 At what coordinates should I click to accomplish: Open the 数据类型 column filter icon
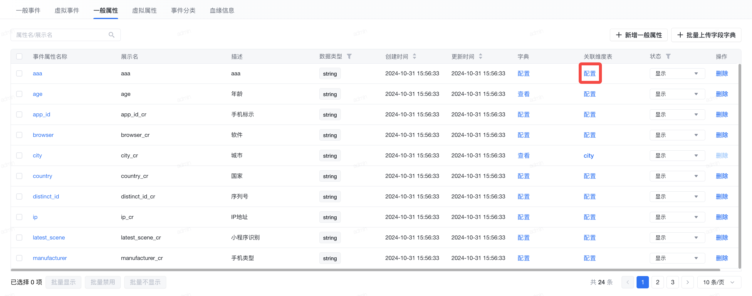pyautogui.click(x=349, y=56)
